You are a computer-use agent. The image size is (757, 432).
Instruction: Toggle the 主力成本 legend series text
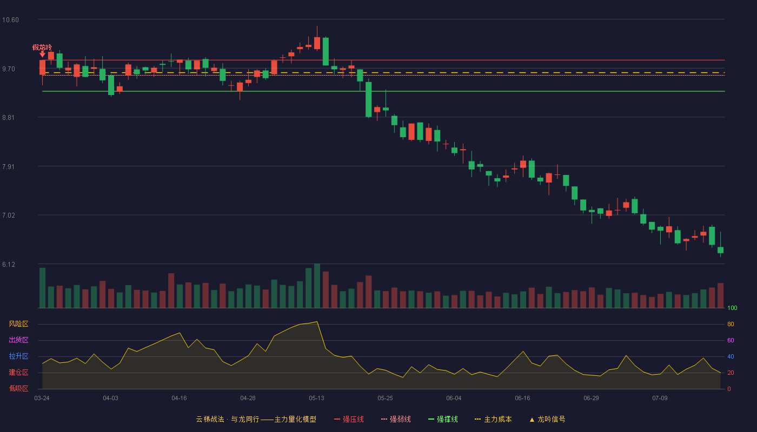tap(497, 419)
